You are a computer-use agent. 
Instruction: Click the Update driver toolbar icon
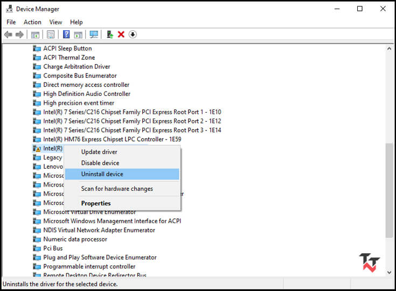(x=109, y=34)
